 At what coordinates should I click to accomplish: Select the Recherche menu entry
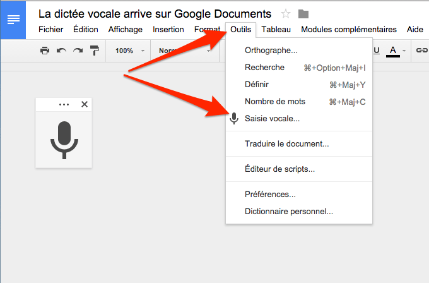(x=299, y=68)
